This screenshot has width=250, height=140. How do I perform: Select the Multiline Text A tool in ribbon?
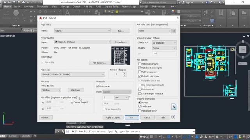coord(67,13)
